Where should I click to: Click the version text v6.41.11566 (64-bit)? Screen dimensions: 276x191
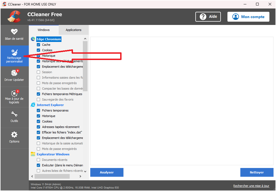click(x=41, y=20)
